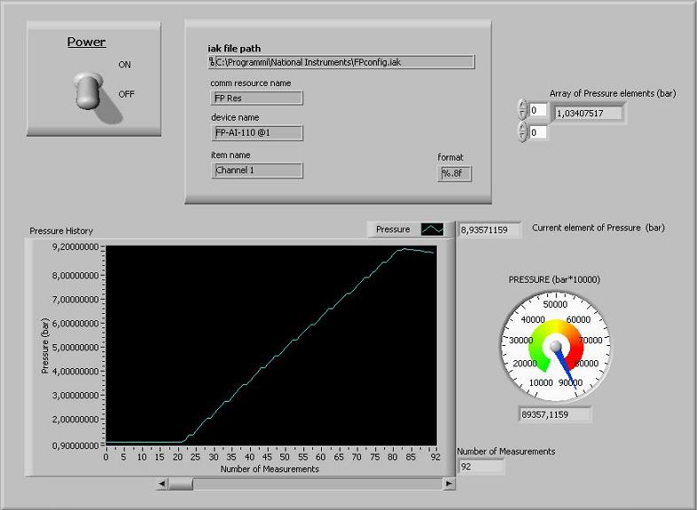The width and height of the screenshot is (697, 510).
Task: Click the PRESSURE (bar*10000) gauge label
Action: [554, 279]
